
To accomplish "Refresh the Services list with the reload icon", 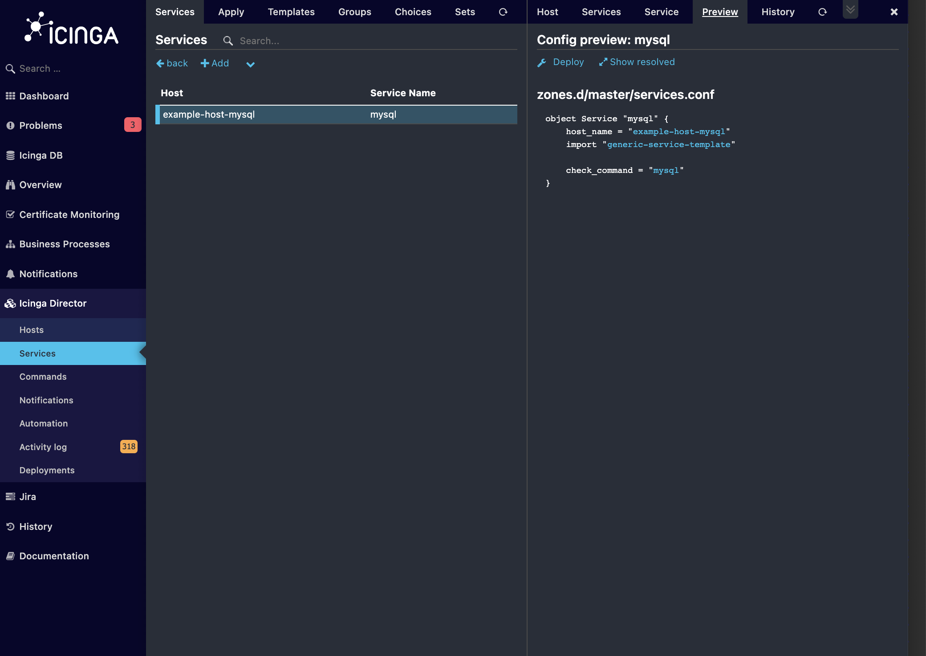I will point(503,12).
